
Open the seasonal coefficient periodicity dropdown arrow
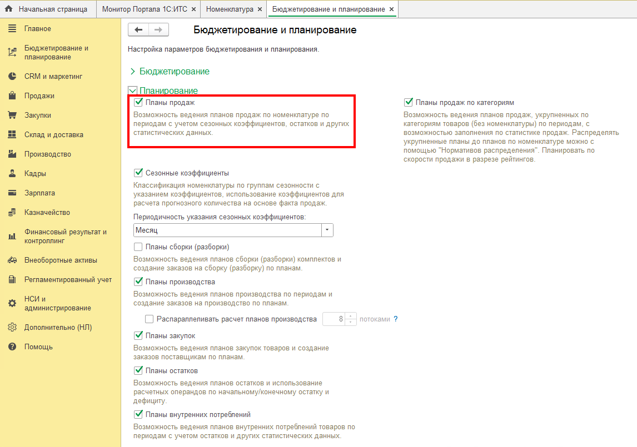327,230
